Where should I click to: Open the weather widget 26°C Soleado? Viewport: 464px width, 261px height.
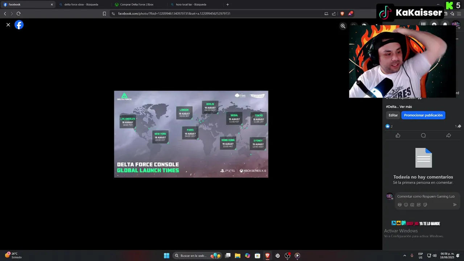(x=14, y=256)
